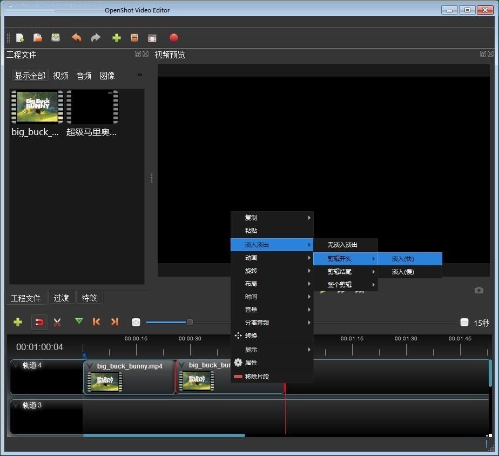Viewport: 499px width, 456px height.
Task: Click the timeline zoom slider handle
Action: click(x=190, y=322)
